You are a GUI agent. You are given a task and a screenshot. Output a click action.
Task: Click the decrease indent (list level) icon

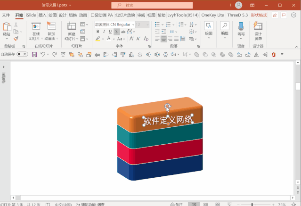click(x=157, y=31)
